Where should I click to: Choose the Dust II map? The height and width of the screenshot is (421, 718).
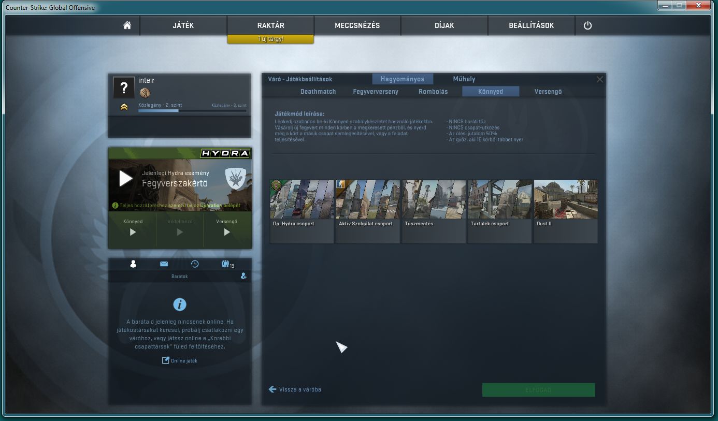tap(566, 212)
